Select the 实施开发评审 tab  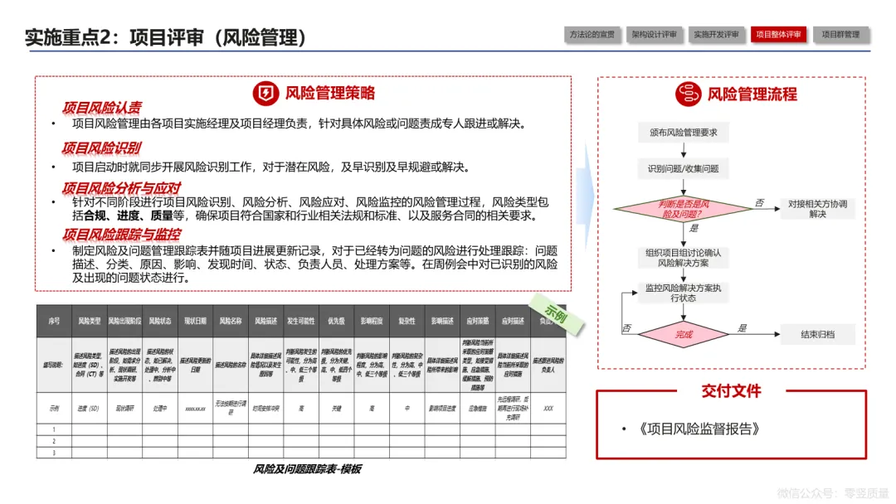[717, 35]
